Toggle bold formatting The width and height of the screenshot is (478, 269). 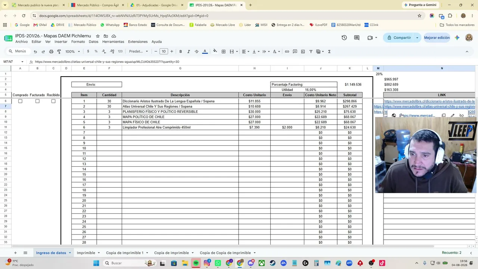[180, 52]
